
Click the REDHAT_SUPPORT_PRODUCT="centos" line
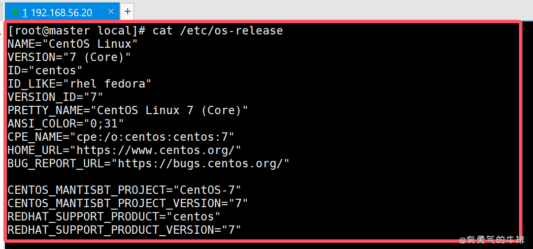[114, 217]
